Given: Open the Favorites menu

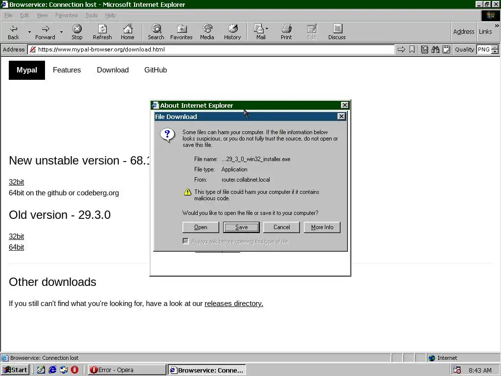Looking at the screenshot, I should [x=66, y=15].
